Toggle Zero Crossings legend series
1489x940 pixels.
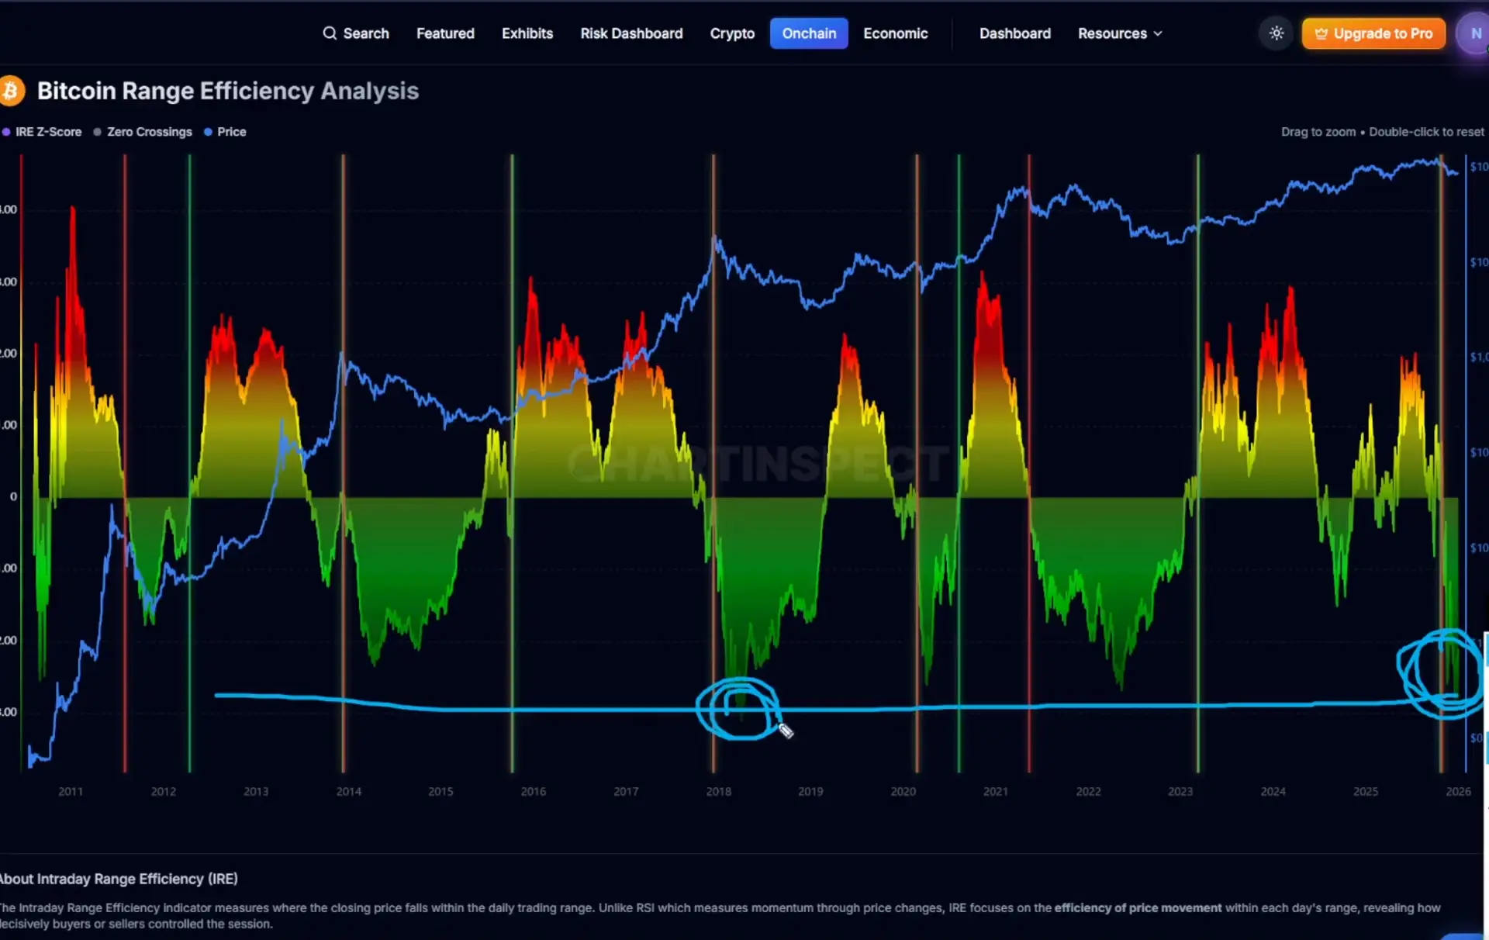click(x=149, y=132)
